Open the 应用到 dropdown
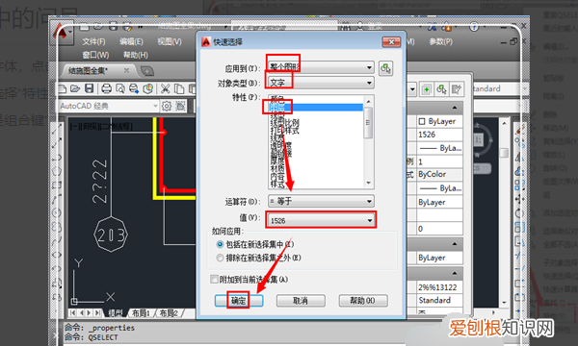578x346 pixels. click(x=321, y=67)
